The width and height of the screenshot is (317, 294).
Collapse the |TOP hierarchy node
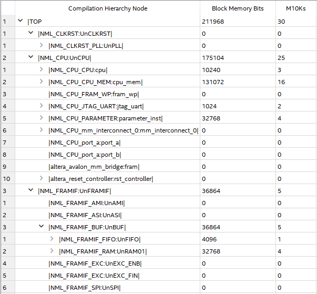[20, 21]
